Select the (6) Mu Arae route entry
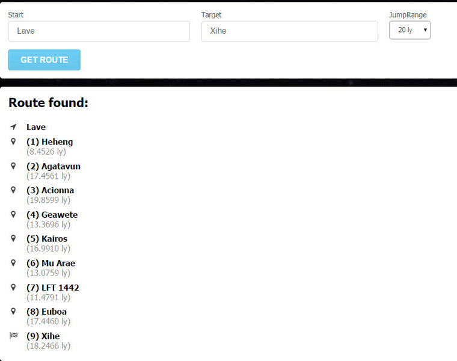This screenshot has height=361, width=457. pos(51,264)
